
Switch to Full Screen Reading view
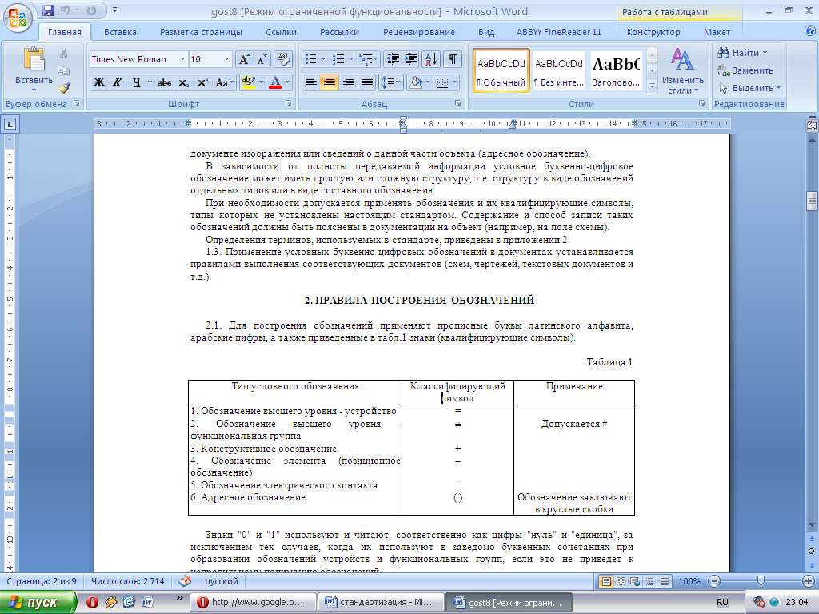(621, 581)
